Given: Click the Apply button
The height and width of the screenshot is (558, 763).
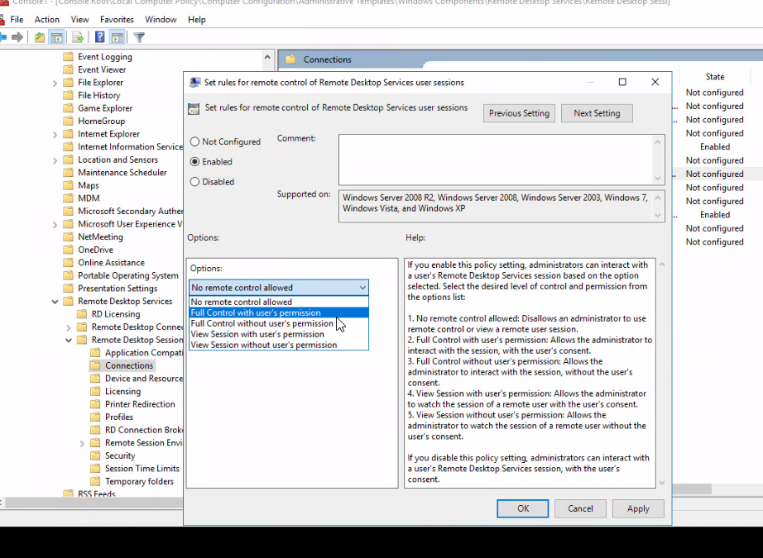Looking at the screenshot, I should [x=638, y=508].
